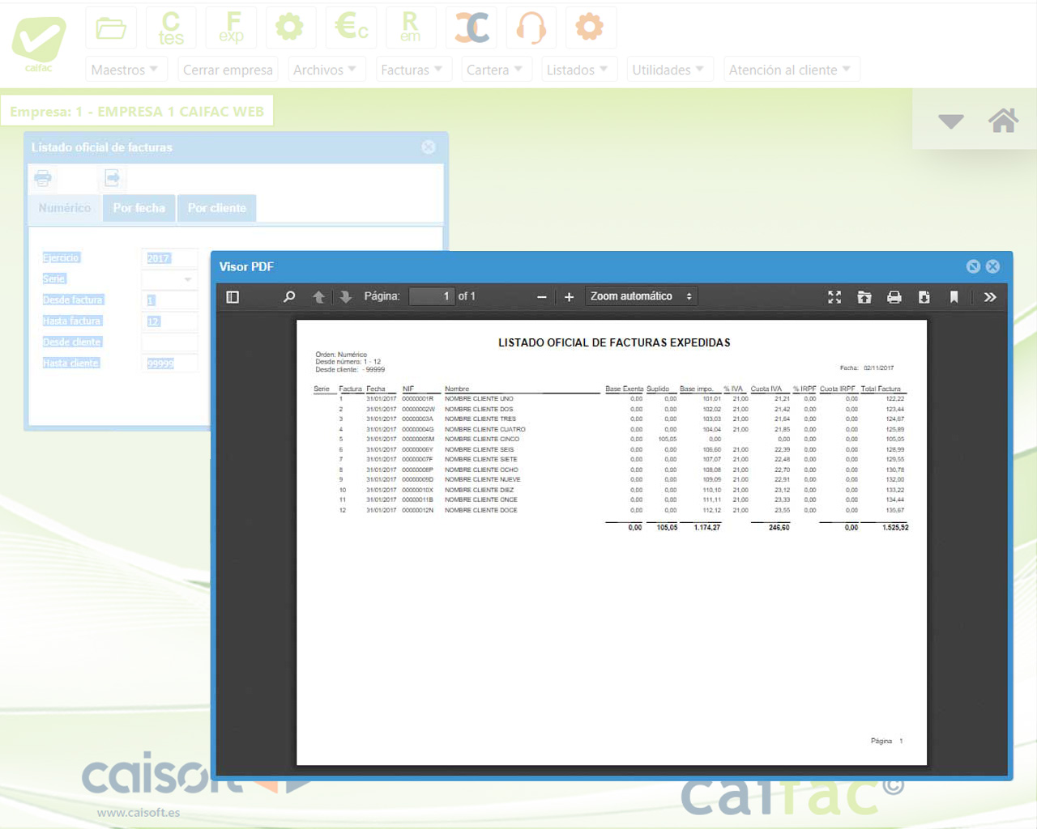This screenshot has width=1037, height=829.
Task: Print the PDF document
Action: pos(894,297)
